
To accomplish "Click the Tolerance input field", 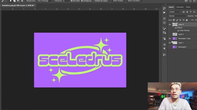I will point(66,1).
